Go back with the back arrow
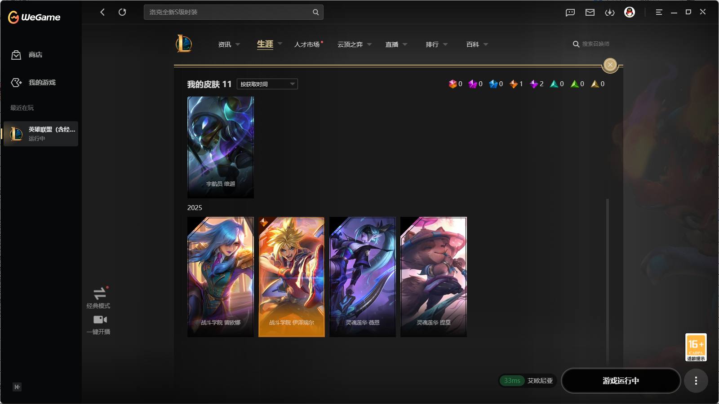 tap(102, 12)
